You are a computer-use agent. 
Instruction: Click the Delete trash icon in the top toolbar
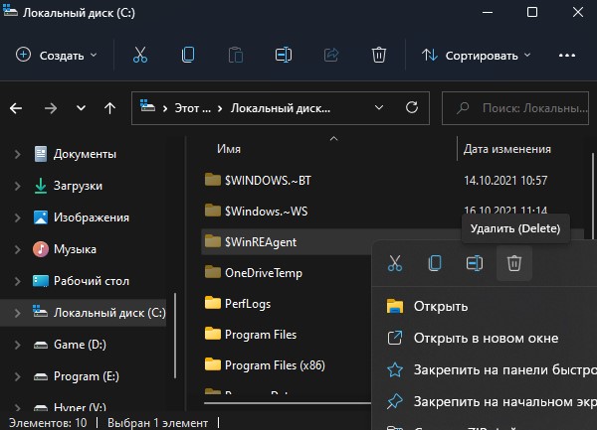379,55
